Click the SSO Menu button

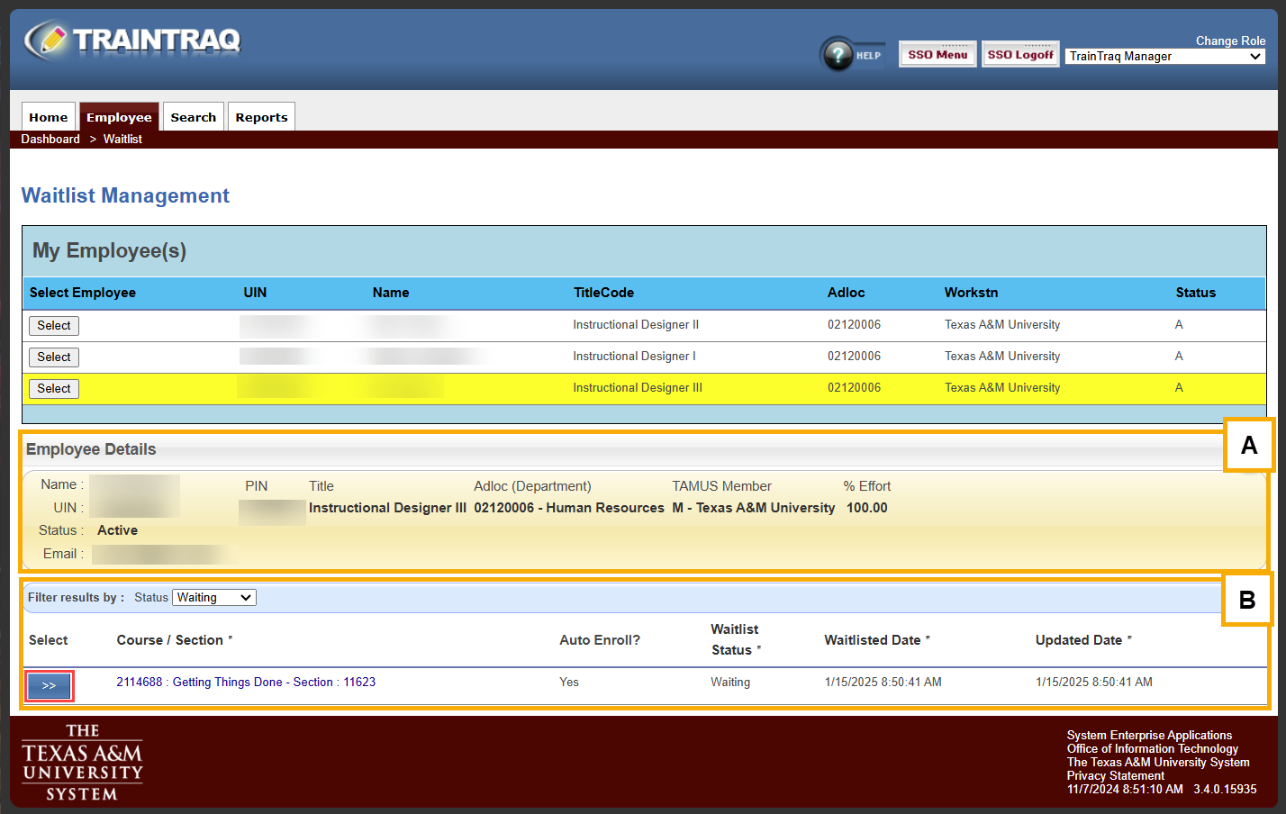[x=937, y=55]
